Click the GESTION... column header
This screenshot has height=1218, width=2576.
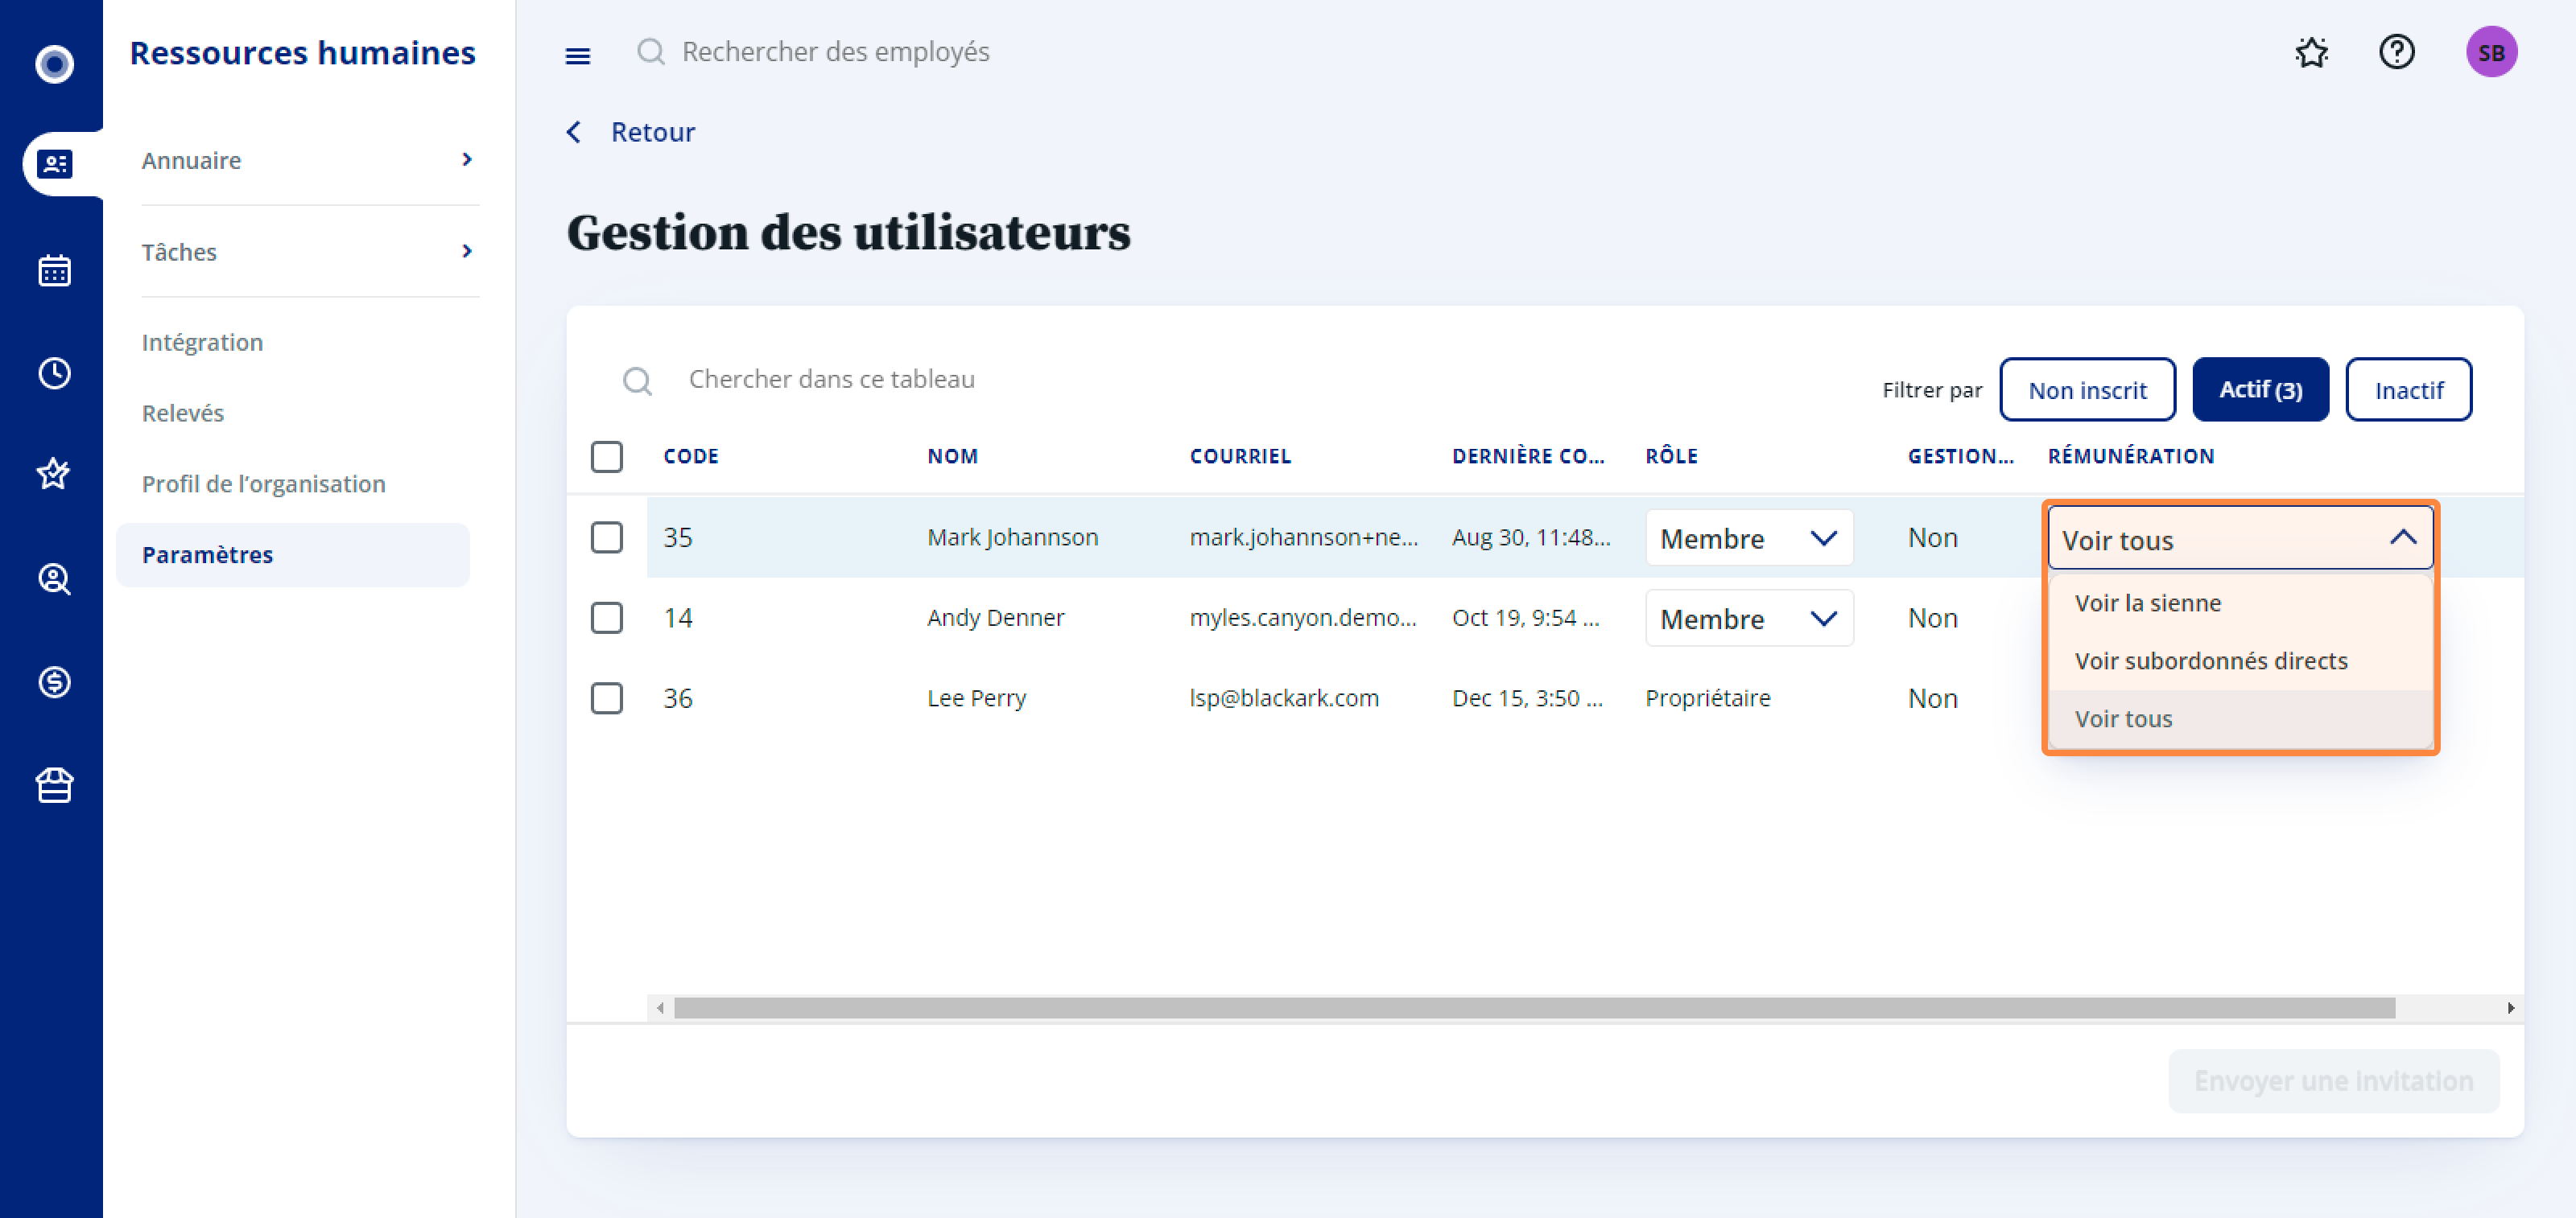(1960, 457)
